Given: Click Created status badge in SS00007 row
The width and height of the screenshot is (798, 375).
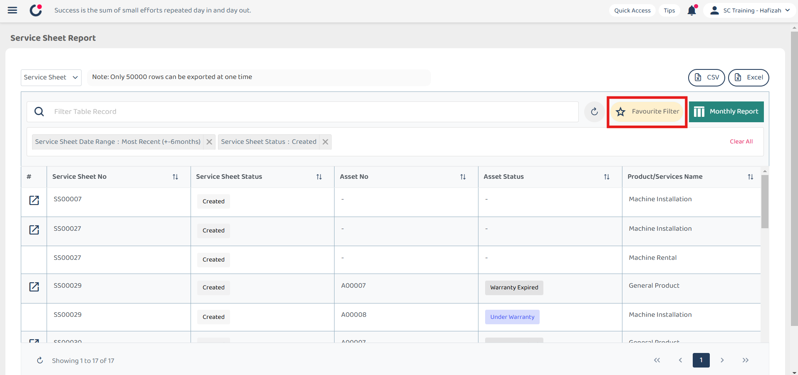Looking at the screenshot, I should tap(213, 202).
